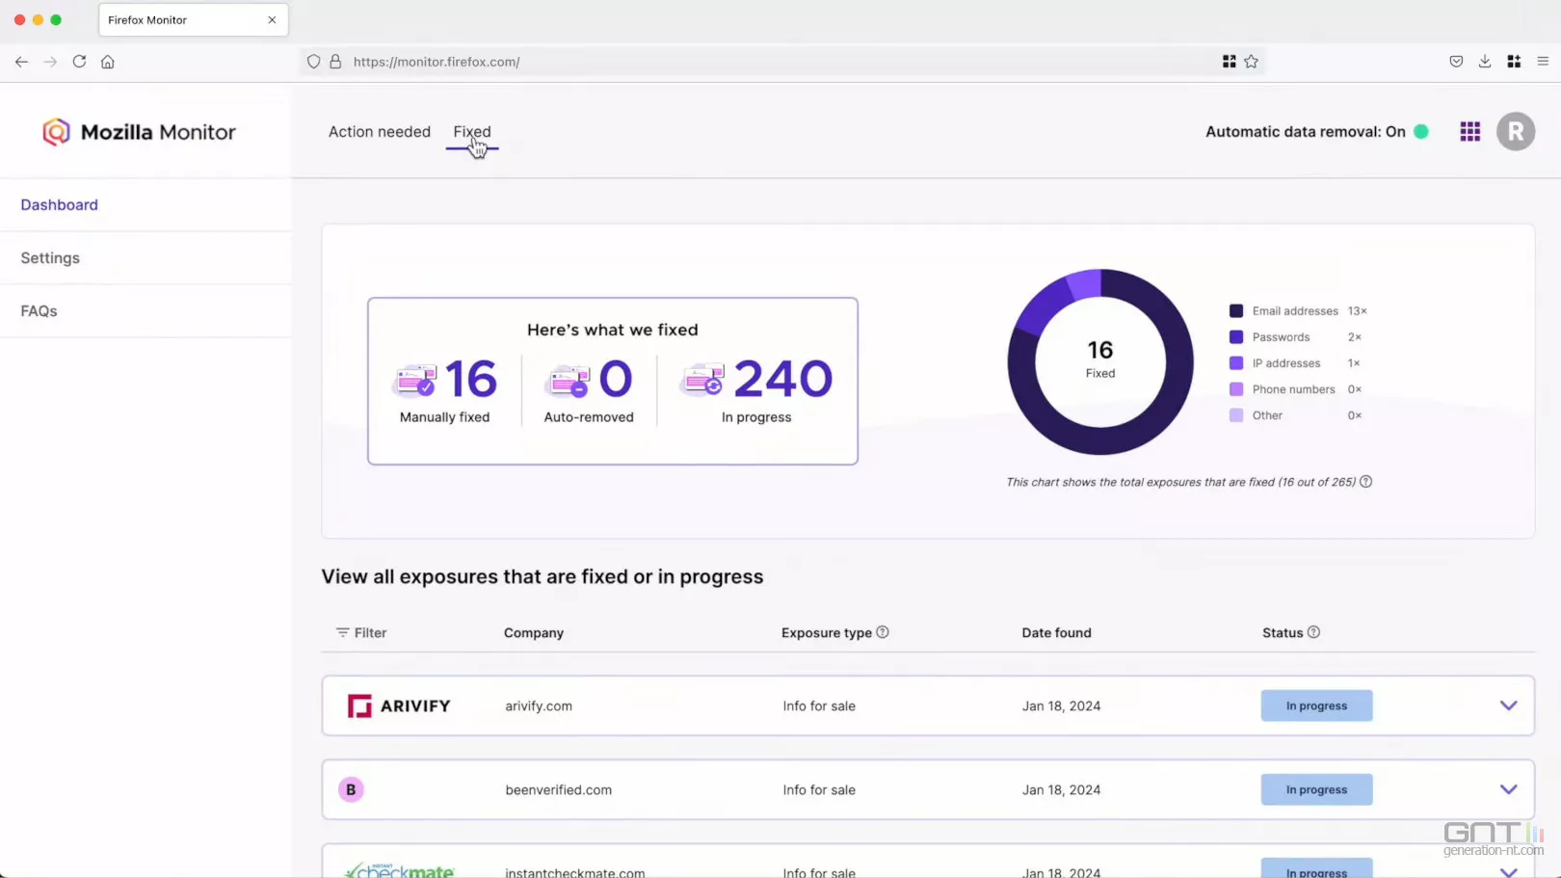This screenshot has height=878, width=1561.
Task: Click the Email addresses legend swatch
Action: tap(1236, 311)
